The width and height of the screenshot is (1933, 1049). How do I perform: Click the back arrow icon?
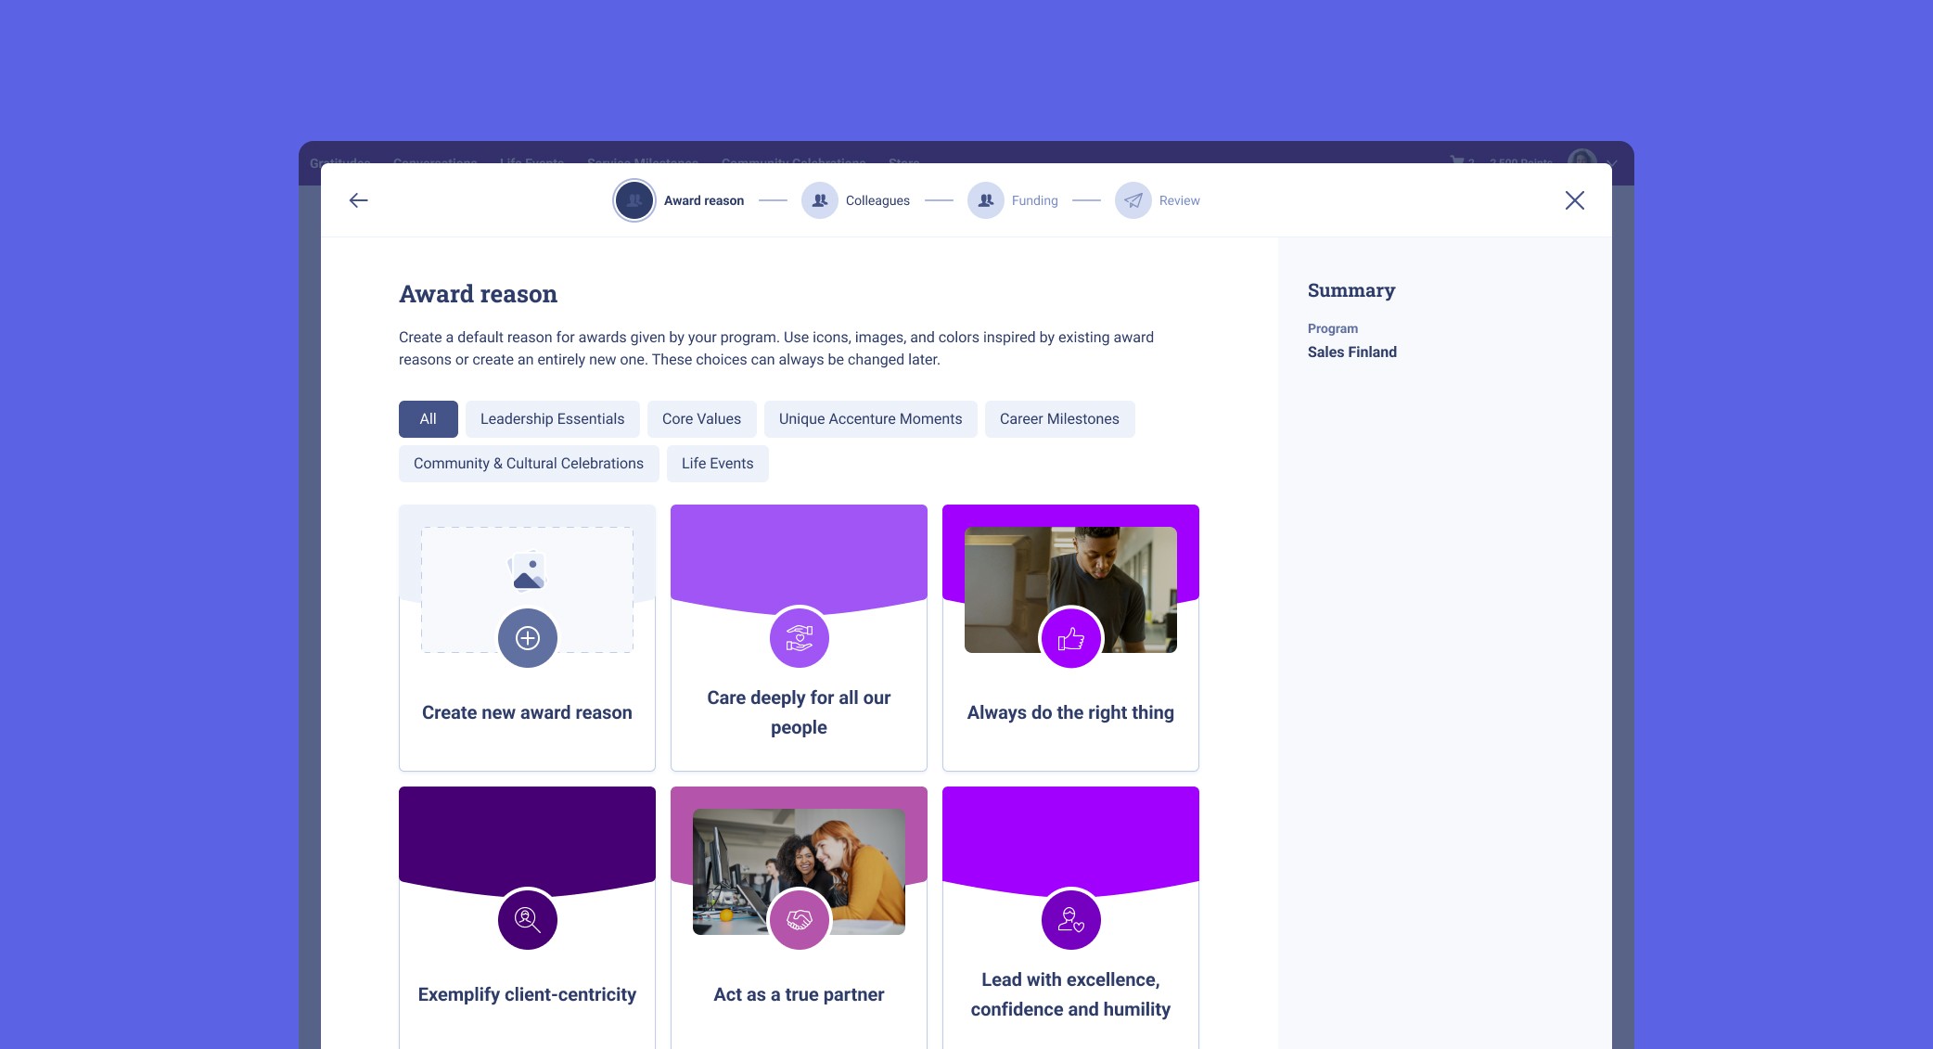[359, 200]
